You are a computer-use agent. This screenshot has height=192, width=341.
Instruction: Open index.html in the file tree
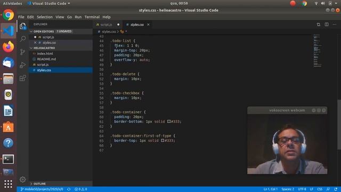[x=45, y=53]
